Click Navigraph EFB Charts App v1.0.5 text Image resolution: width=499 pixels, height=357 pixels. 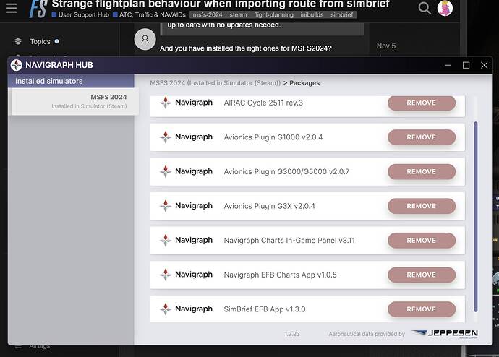click(280, 275)
